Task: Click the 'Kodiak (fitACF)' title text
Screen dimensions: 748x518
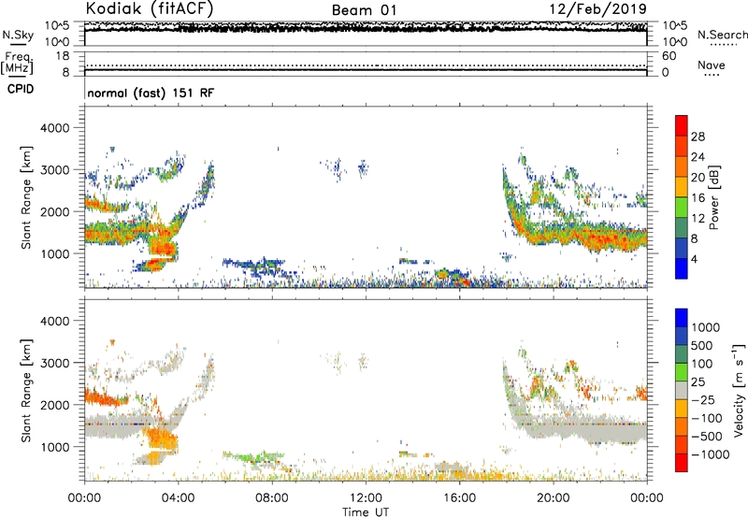Action: (x=150, y=9)
